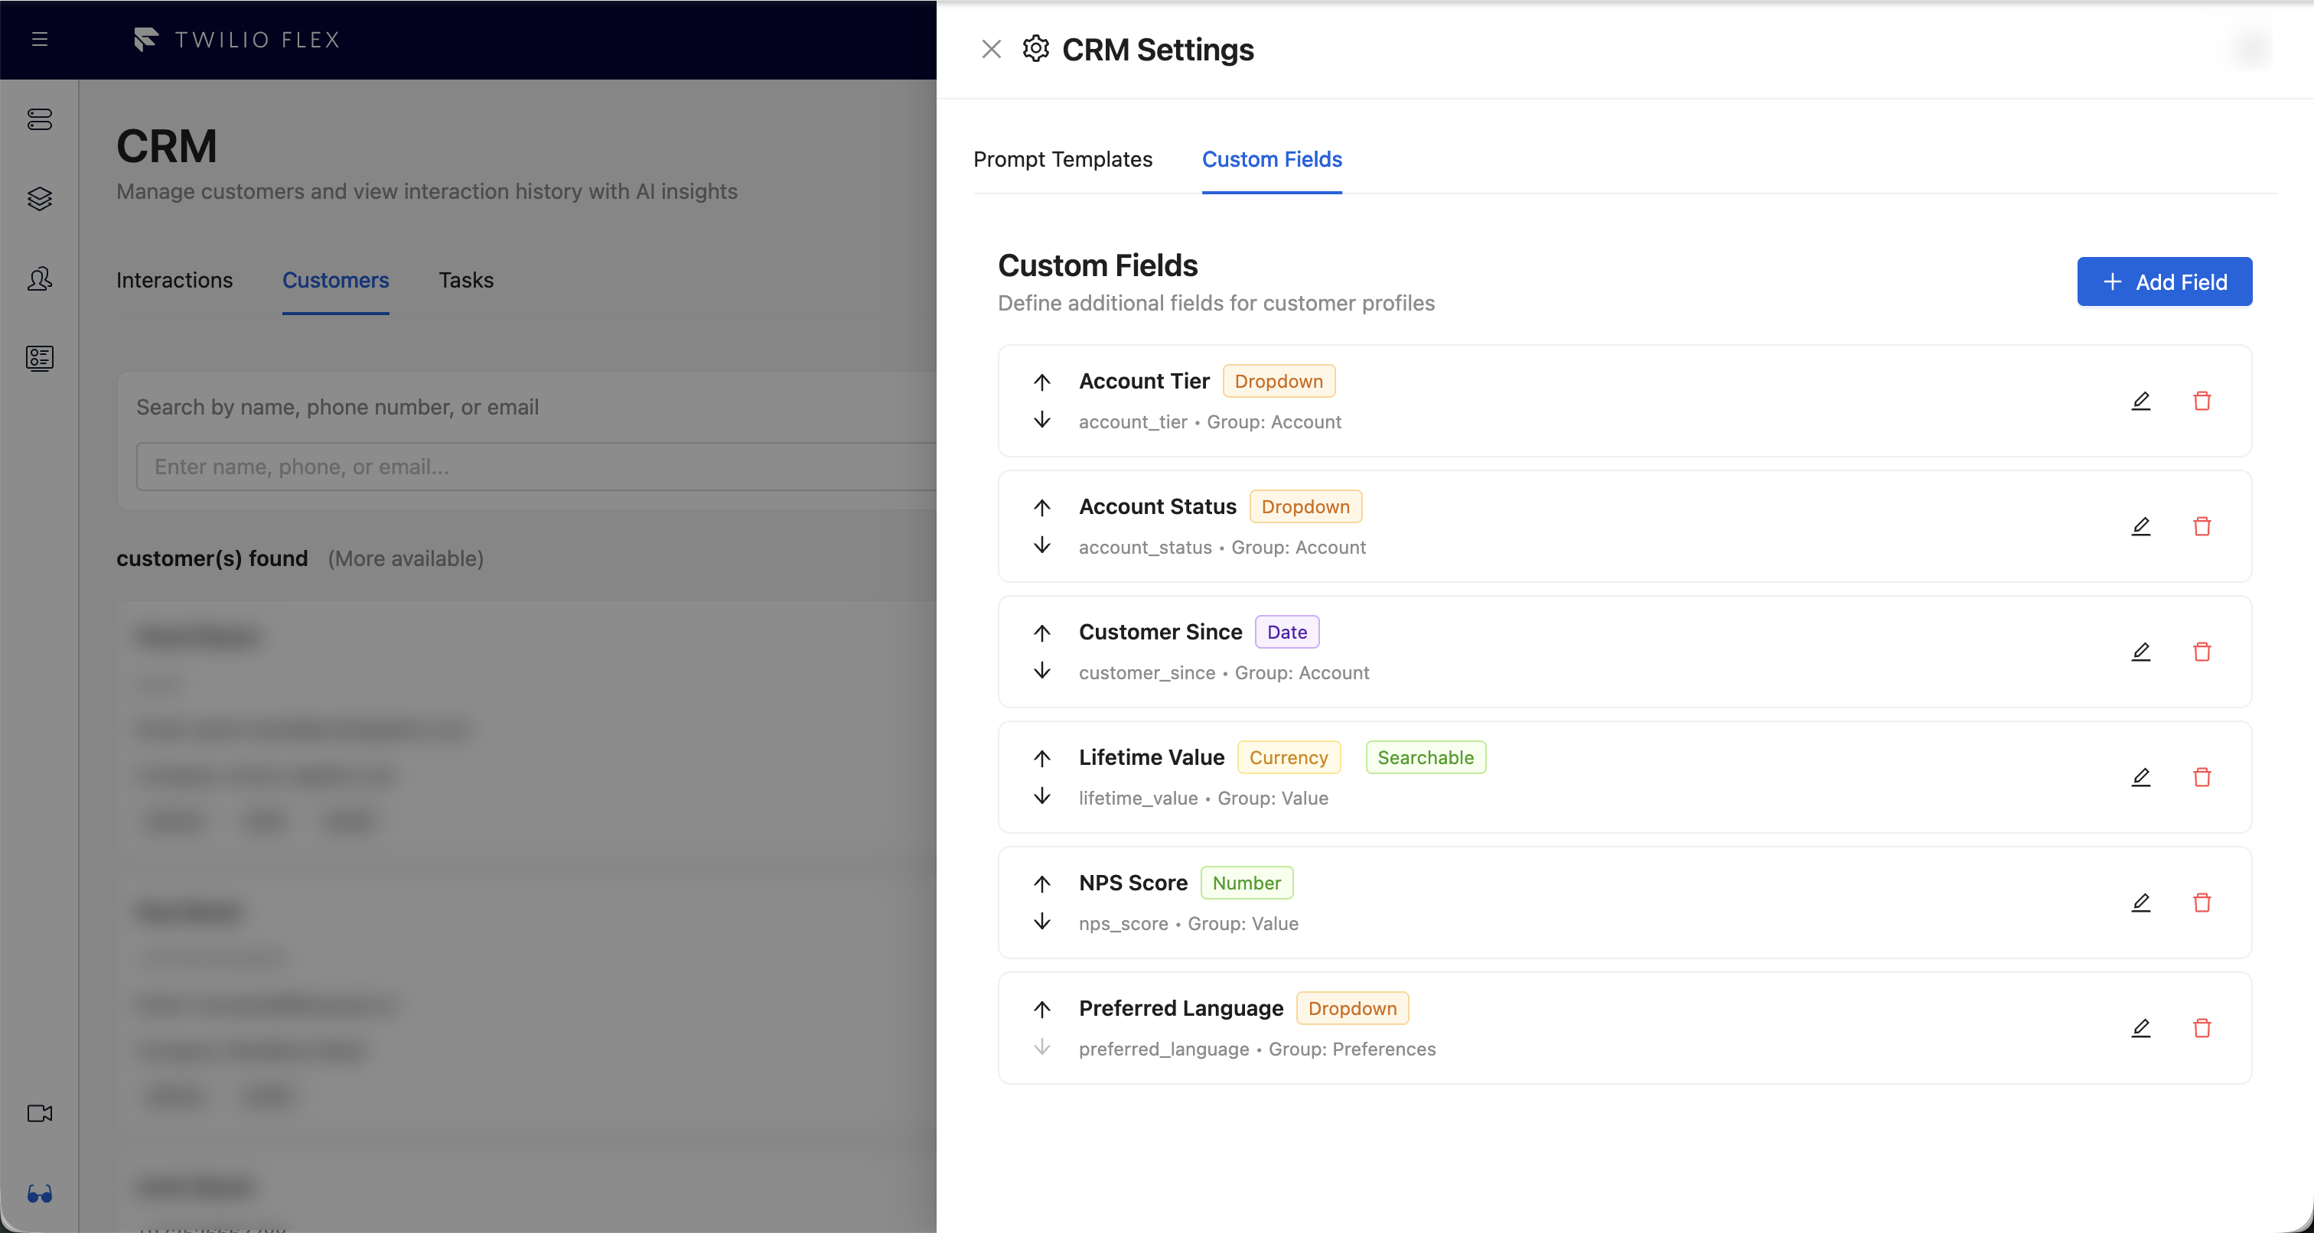Select the Customers tab
Viewport: 2314px width, 1233px height.
click(335, 280)
